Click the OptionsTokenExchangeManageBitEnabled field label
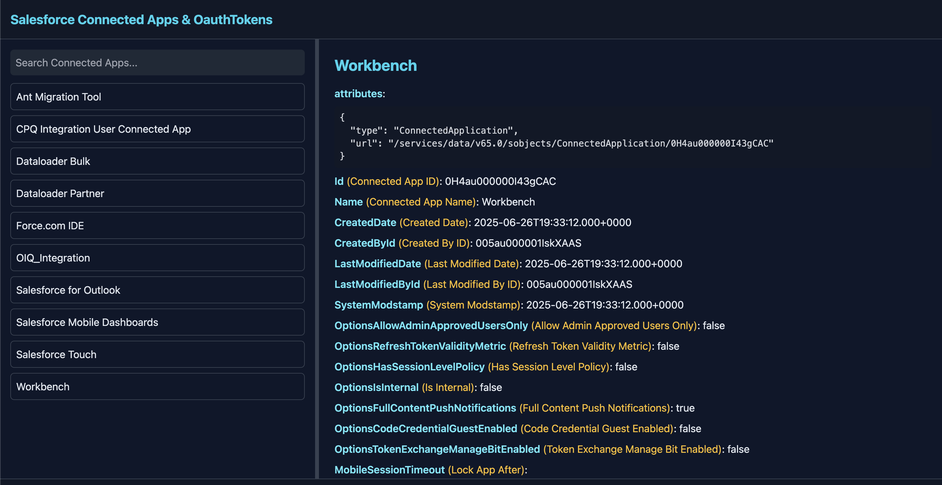The image size is (942, 485). [437, 449]
